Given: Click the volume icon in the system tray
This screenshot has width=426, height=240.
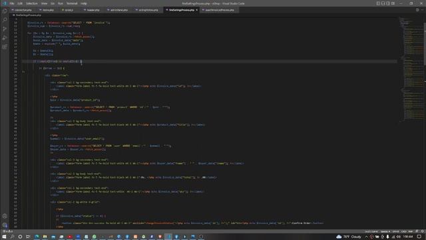Looking at the screenshot, I should click(399, 237).
